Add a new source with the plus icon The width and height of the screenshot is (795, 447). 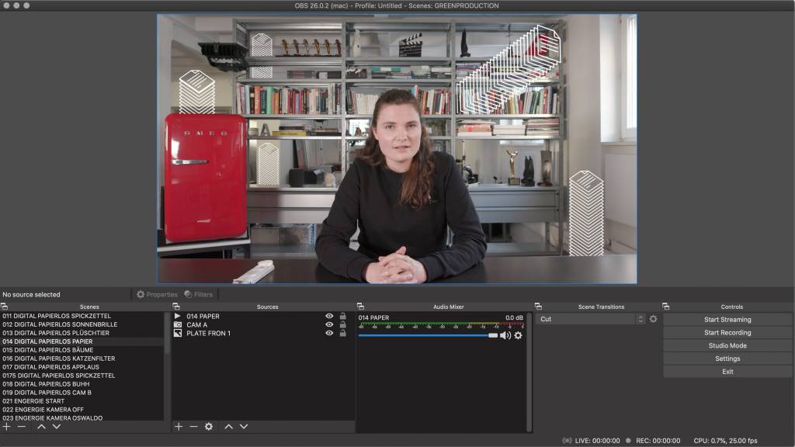(x=179, y=427)
